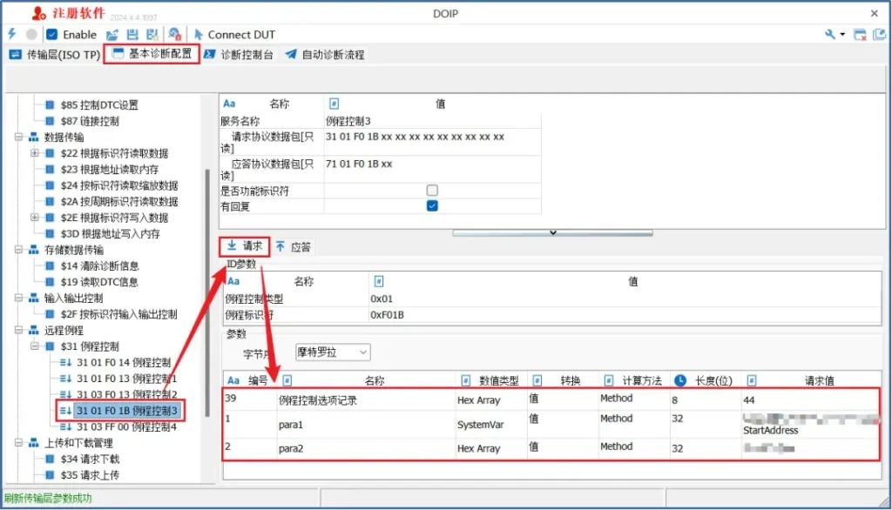The height and width of the screenshot is (510, 892).
Task: Switch to the 诊断控制台 tab
Action: pos(239,54)
